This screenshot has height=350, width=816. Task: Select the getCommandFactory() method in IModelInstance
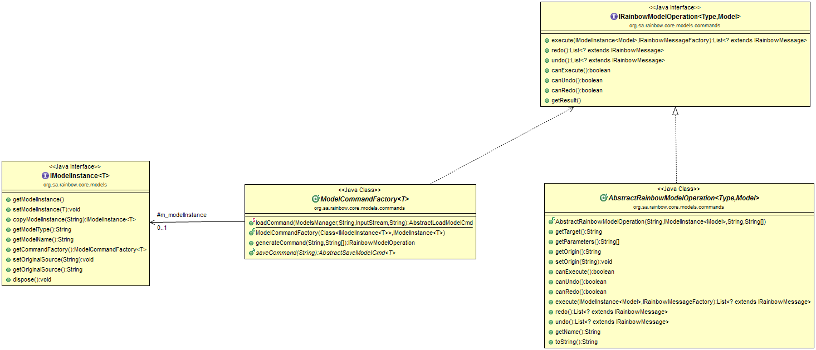point(80,249)
